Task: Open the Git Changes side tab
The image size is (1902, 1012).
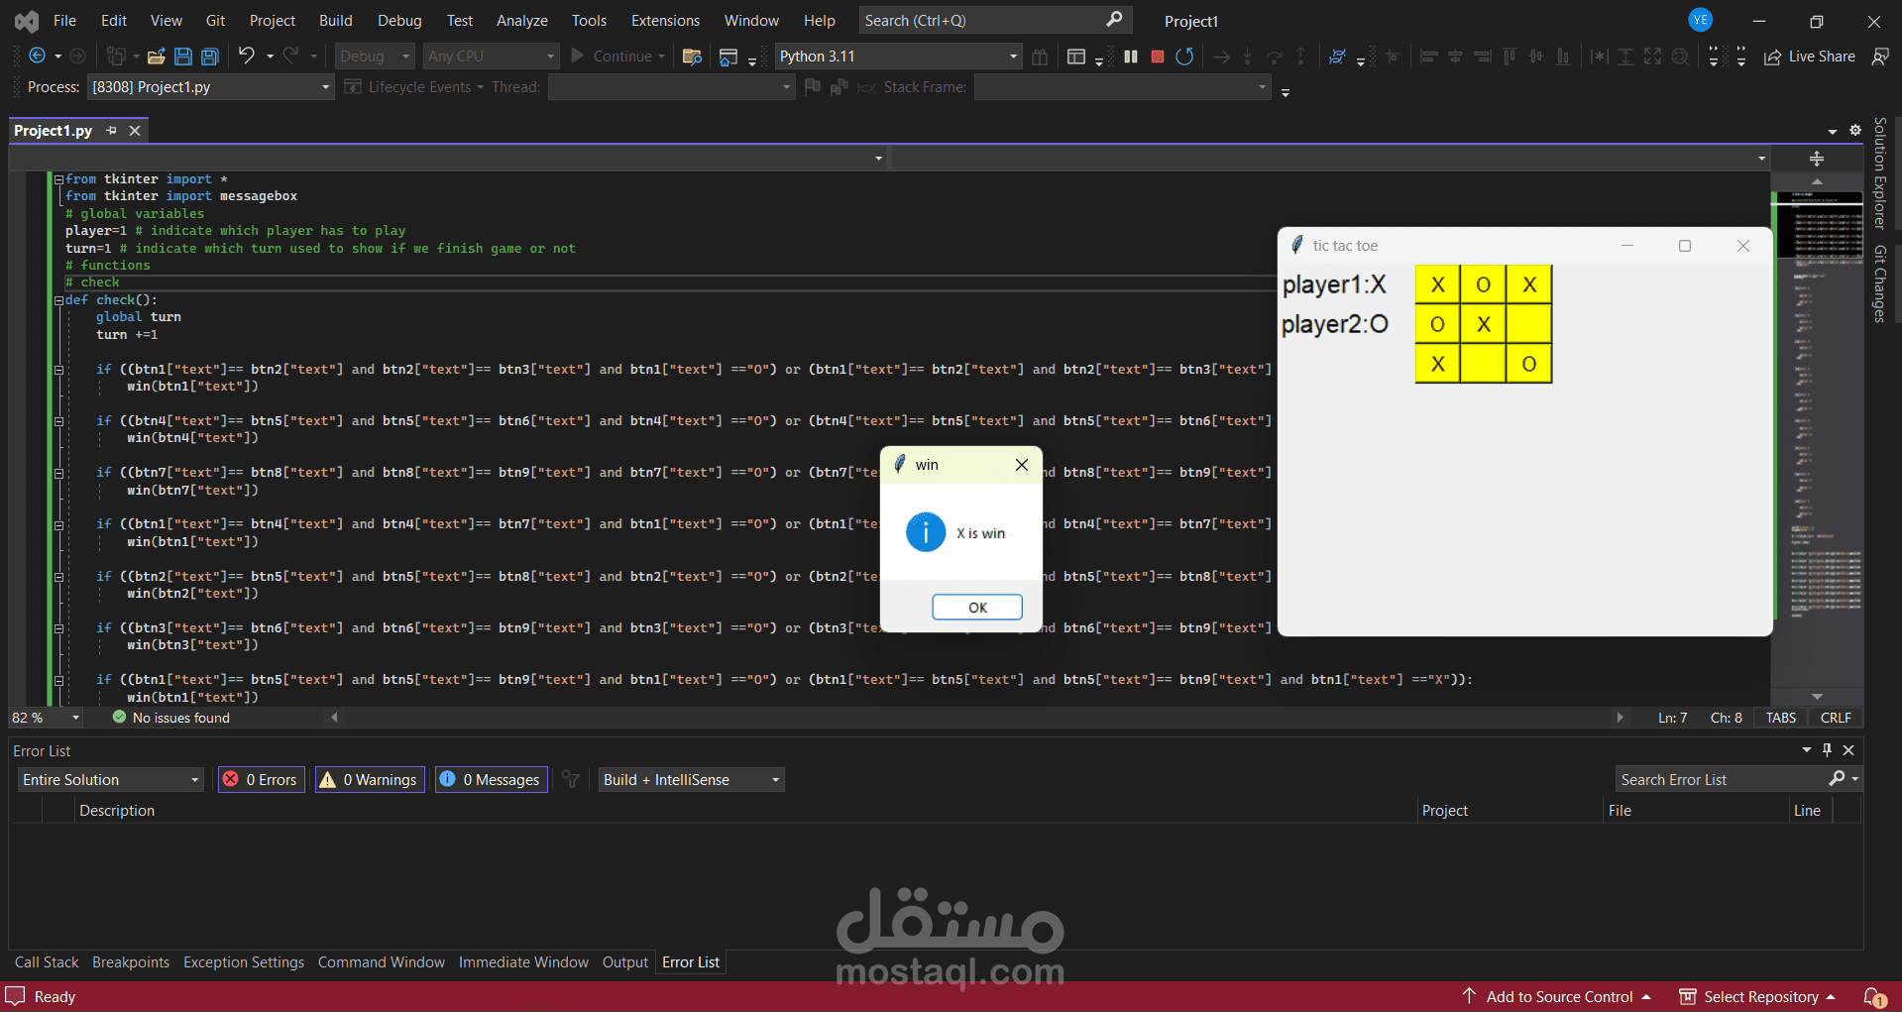Action: pos(1880,284)
